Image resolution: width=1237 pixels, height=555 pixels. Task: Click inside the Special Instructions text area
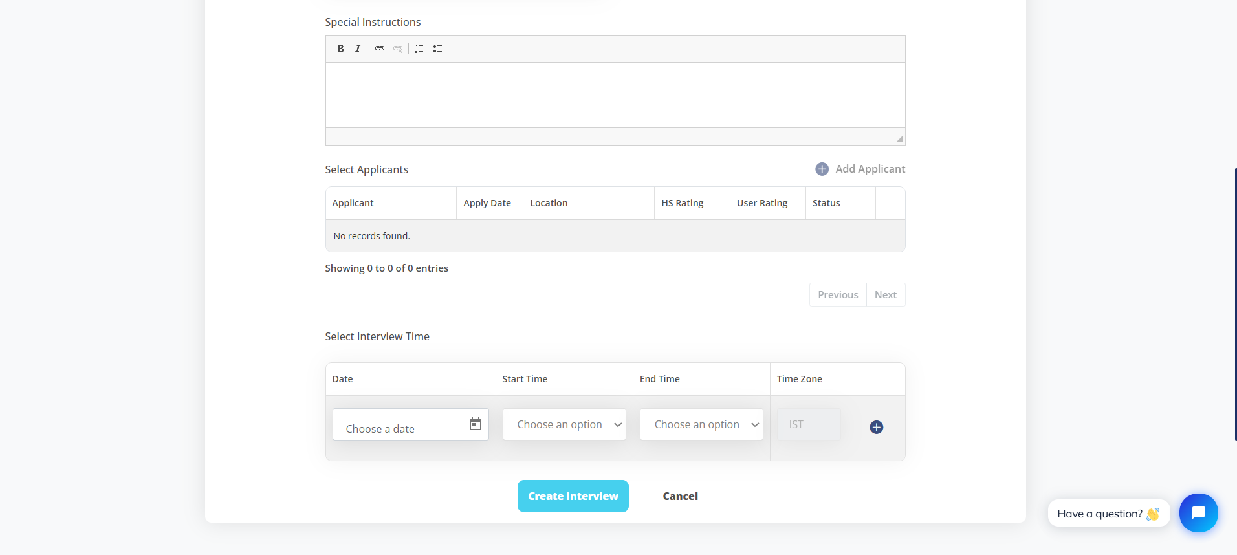pyautogui.click(x=615, y=95)
